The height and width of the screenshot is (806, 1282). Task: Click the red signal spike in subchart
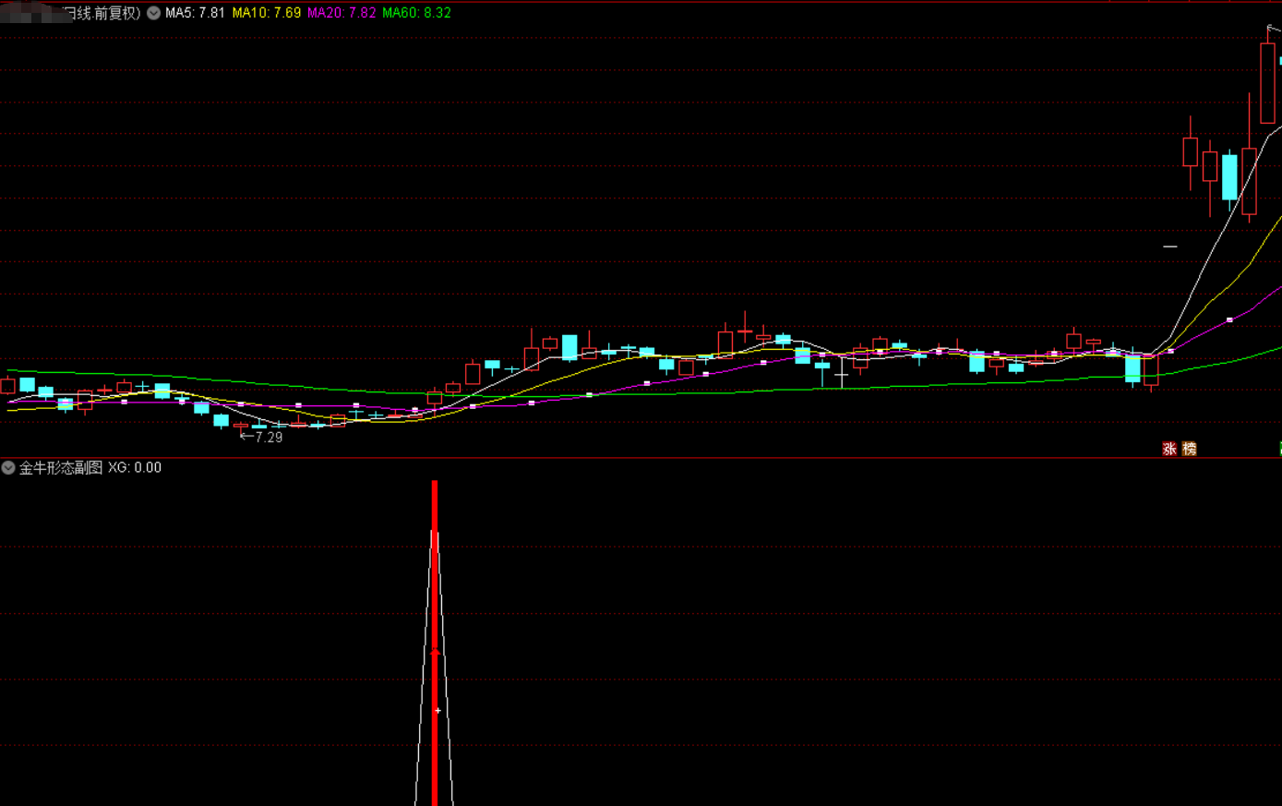435,643
